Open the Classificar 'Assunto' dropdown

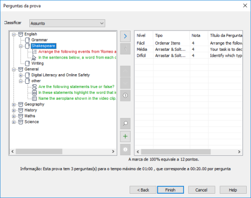click(67, 23)
